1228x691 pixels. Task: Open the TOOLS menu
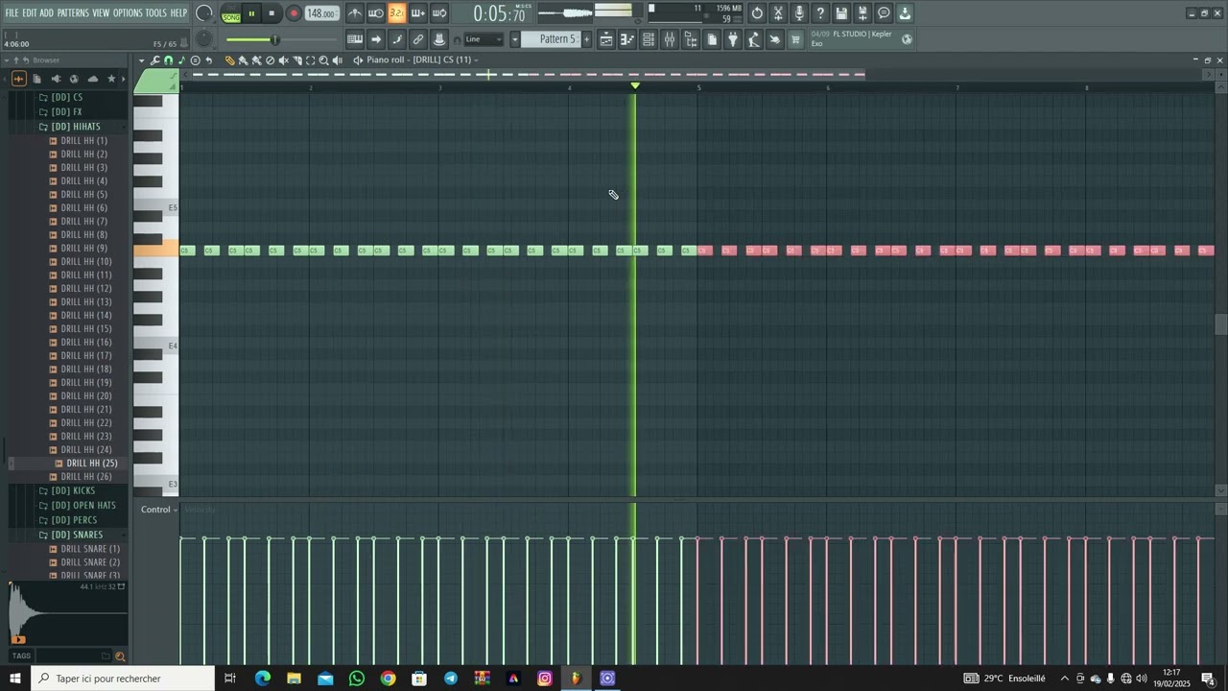click(x=155, y=12)
